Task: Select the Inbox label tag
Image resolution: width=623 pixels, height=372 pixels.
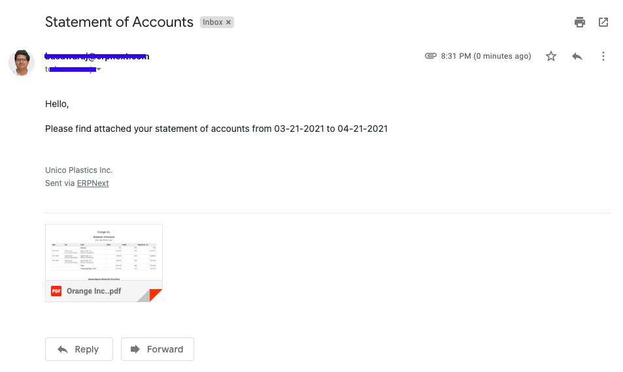Action: (212, 22)
